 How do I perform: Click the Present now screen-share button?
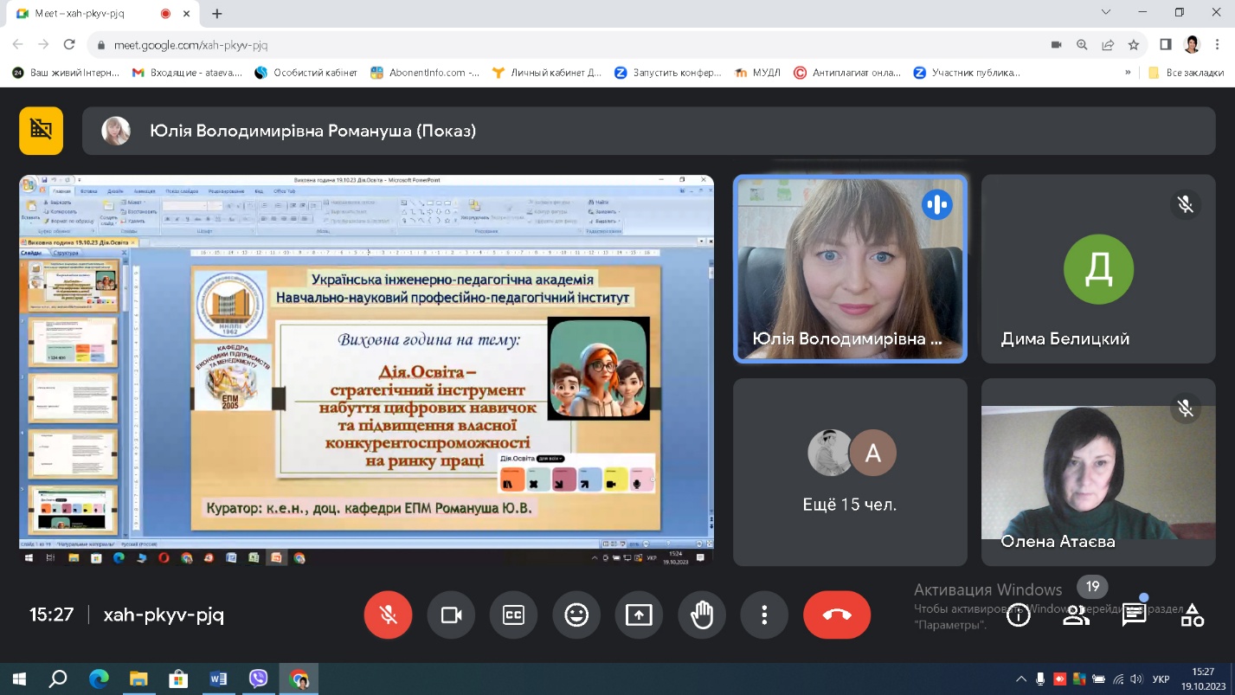coord(639,615)
